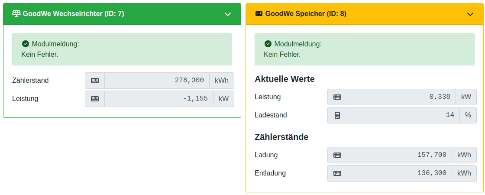
Task: Click the GoodWe Speicher (ID: 8) title
Action: (x=306, y=14)
